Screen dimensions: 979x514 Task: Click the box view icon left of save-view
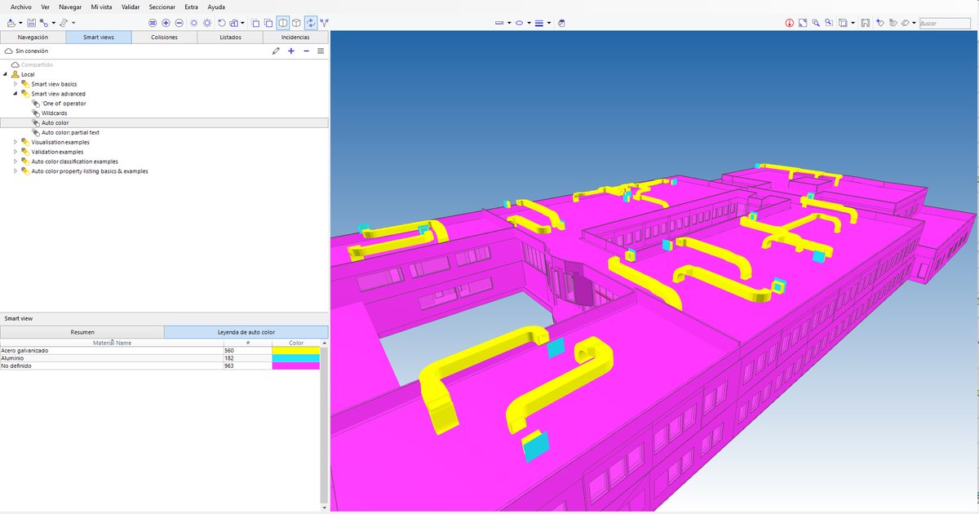coord(844,23)
